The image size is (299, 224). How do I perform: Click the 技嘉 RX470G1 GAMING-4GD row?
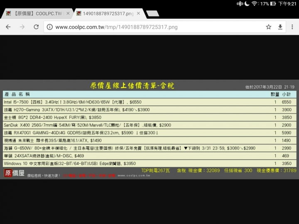point(149,133)
